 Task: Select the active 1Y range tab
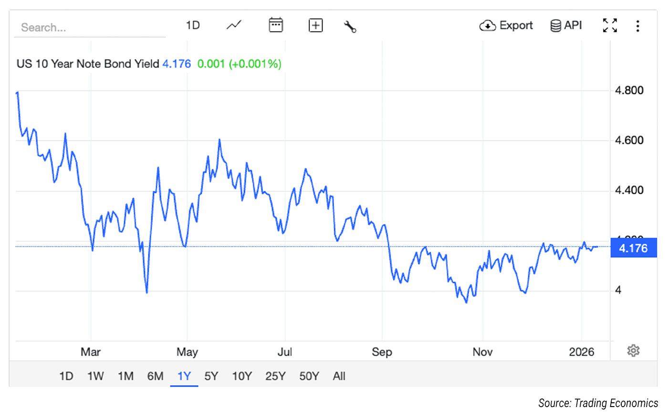click(184, 376)
